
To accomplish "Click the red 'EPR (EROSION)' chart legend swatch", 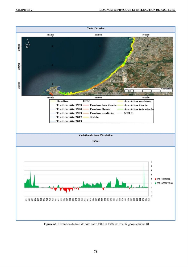I will click(x=156, y=179).
